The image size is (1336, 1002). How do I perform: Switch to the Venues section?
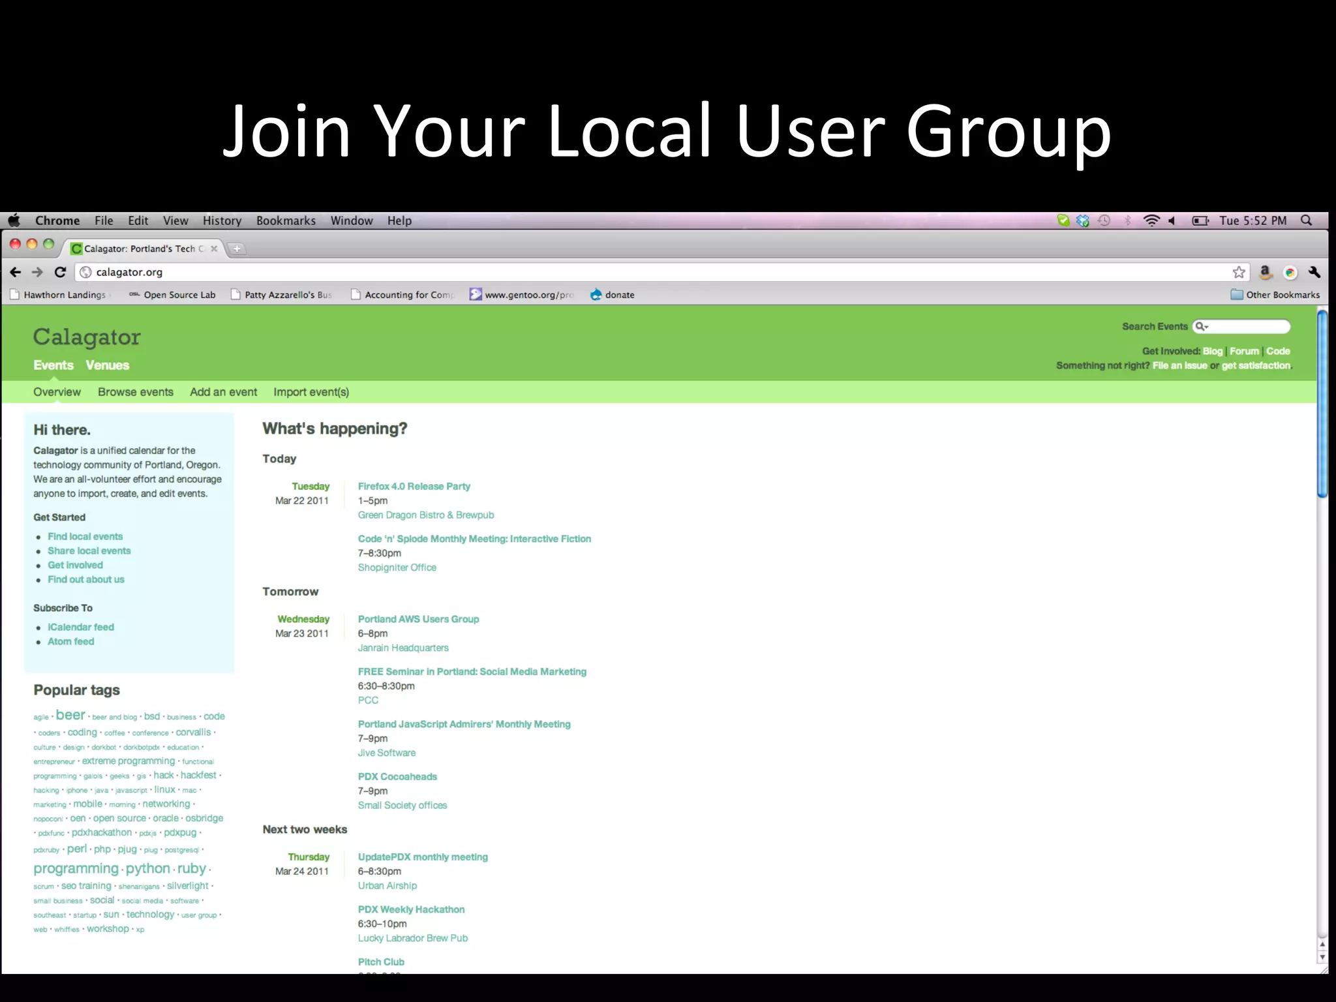click(108, 365)
